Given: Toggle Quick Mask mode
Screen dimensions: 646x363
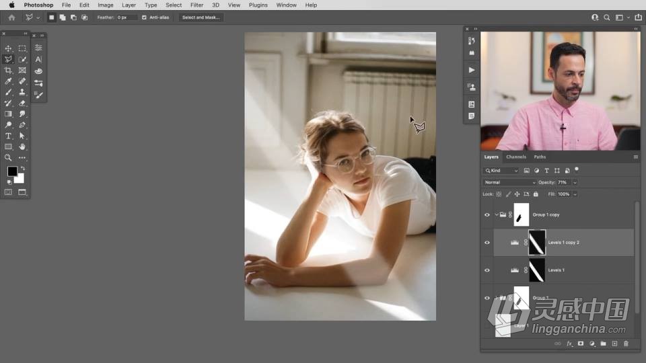Looking at the screenshot, I should coord(8,192).
